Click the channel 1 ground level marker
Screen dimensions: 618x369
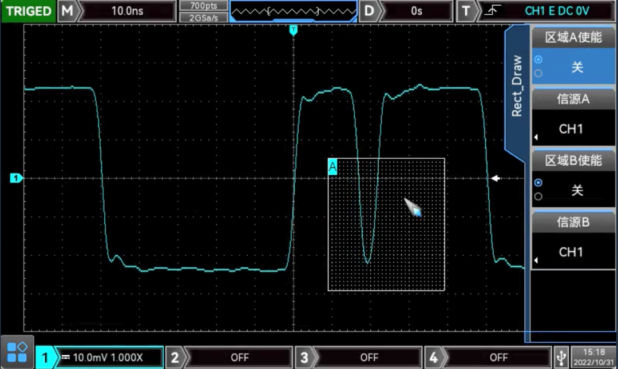coord(15,178)
